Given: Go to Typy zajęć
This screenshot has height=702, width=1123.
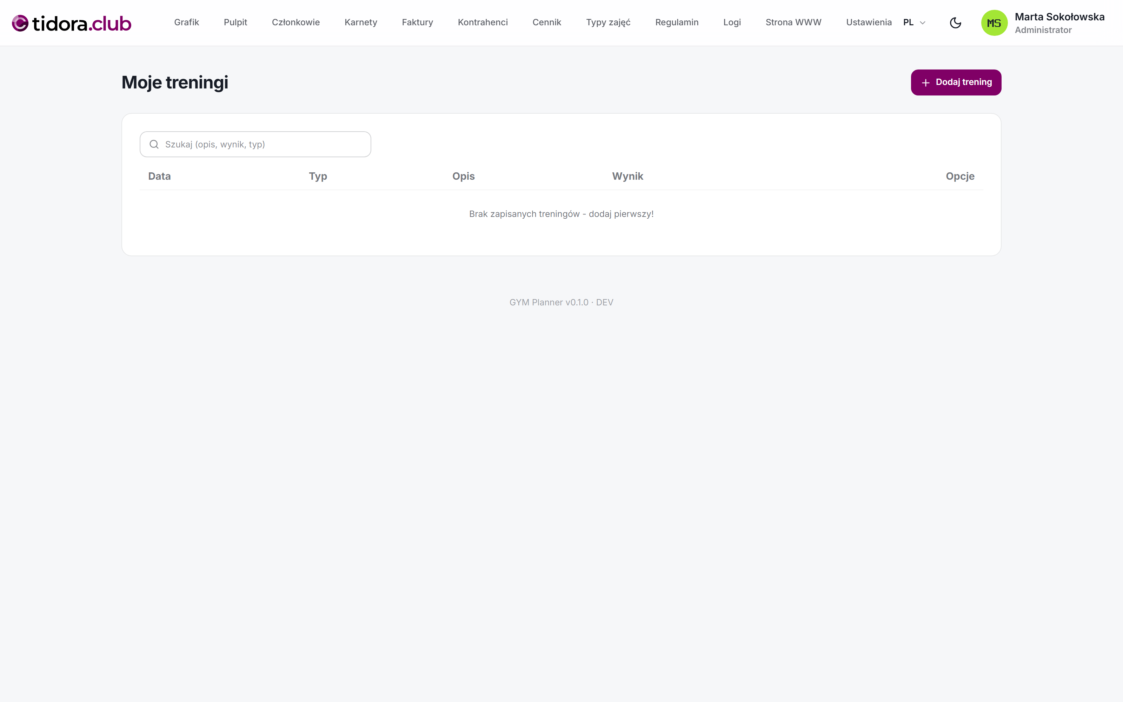Looking at the screenshot, I should [x=608, y=22].
